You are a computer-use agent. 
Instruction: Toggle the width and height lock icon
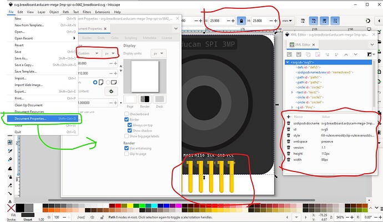(x=240, y=21)
